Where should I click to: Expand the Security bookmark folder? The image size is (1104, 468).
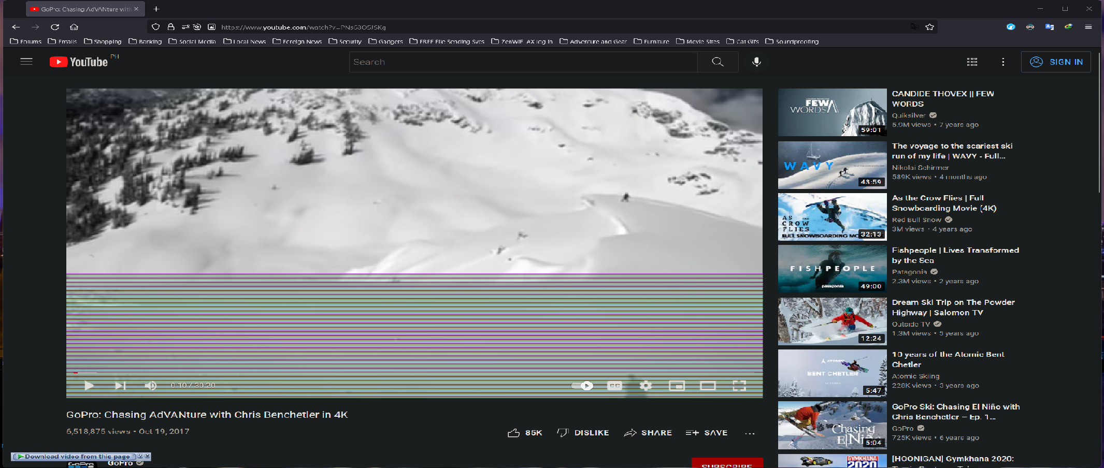coord(345,41)
